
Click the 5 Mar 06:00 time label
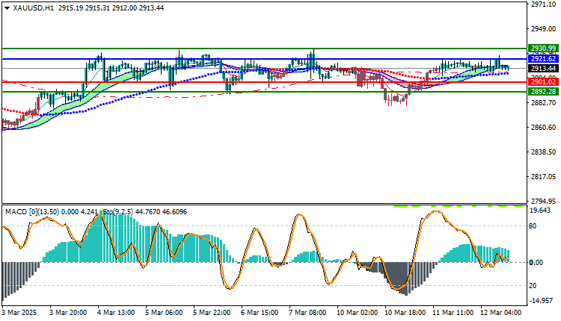164,313
